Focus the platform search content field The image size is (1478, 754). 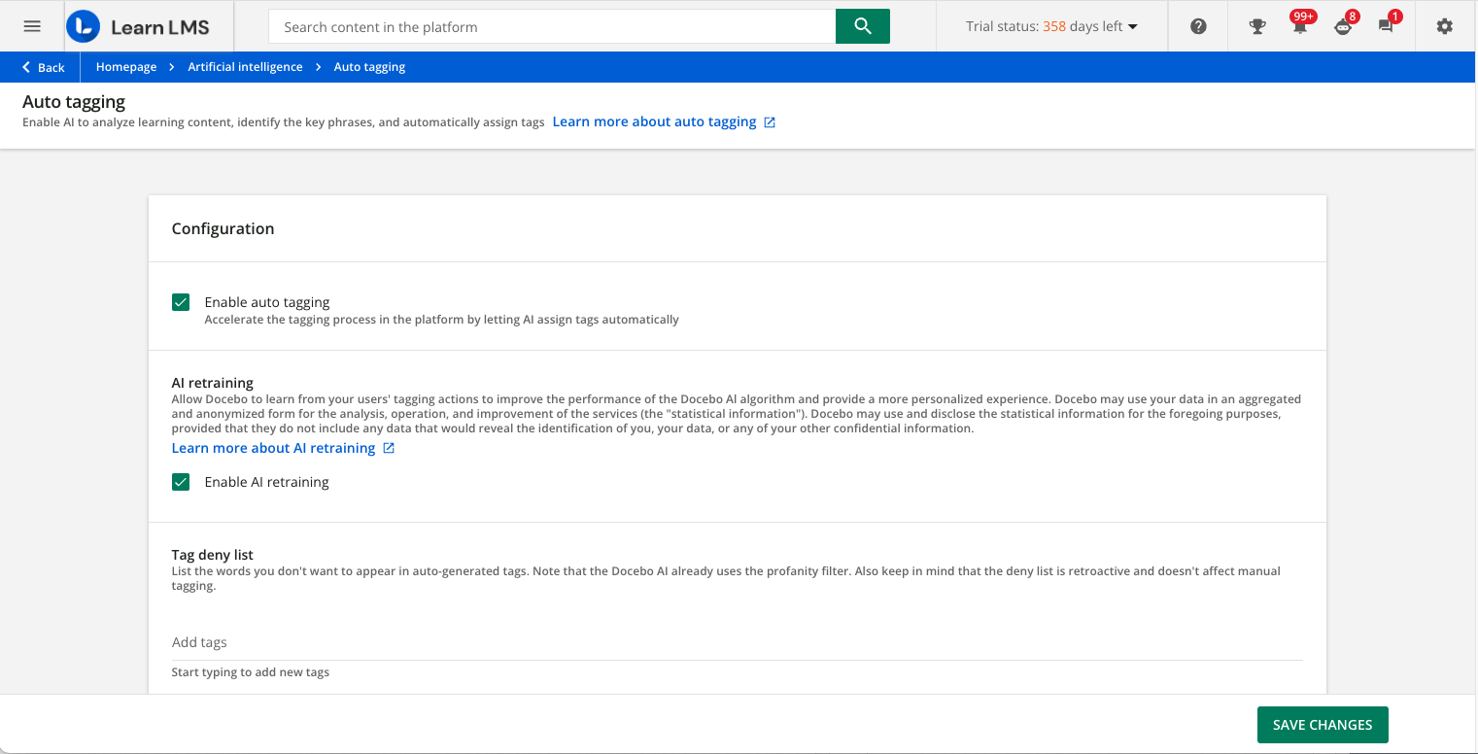point(552,26)
